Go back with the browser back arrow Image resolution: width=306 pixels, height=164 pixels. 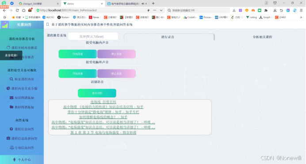click(4, 10)
